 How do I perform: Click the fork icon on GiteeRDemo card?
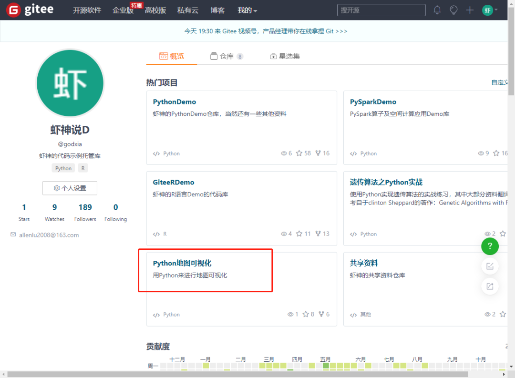point(318,234)
